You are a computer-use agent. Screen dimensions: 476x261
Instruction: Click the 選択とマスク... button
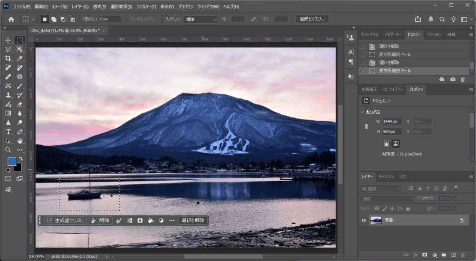[312, 19]
